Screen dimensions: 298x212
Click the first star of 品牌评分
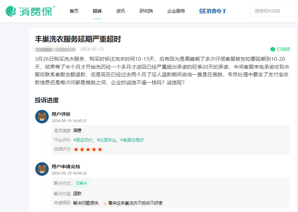coord(76,149)
